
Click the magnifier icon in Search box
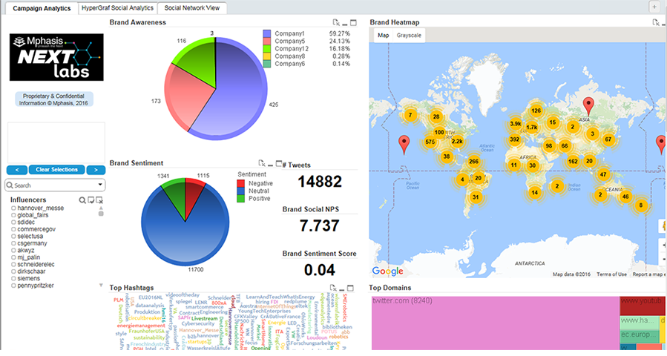pos(10,185)
